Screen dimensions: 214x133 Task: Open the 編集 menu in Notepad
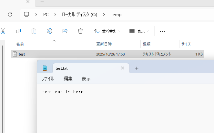tap(68, 78)
